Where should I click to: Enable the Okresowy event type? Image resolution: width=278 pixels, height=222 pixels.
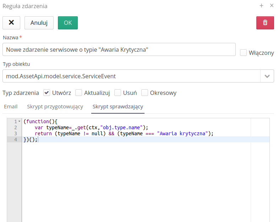click(145, 93)
